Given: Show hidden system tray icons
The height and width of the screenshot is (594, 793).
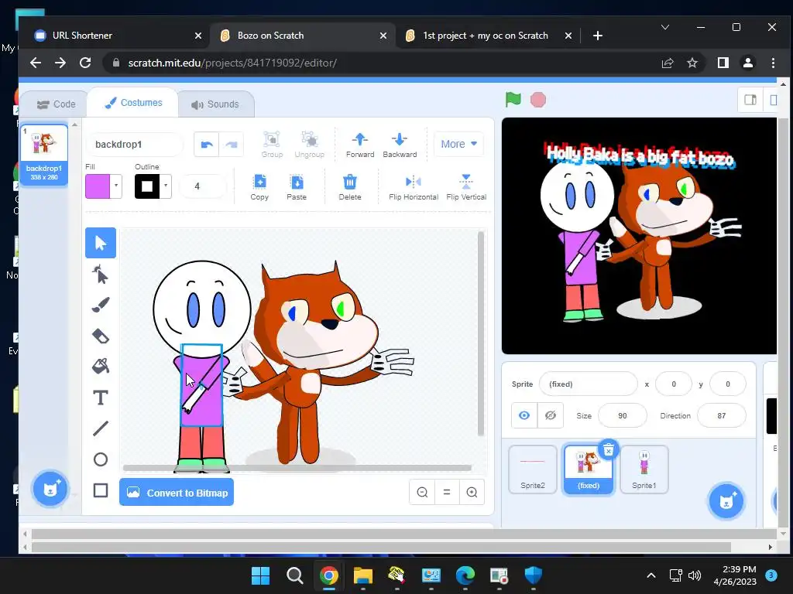Looking at the screenshot, I should tap(651, 575).
